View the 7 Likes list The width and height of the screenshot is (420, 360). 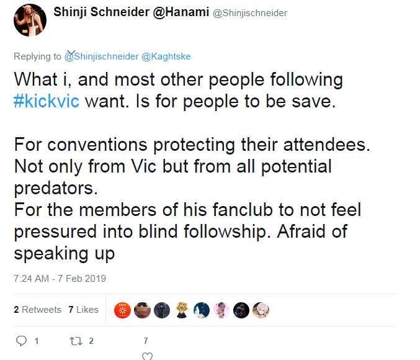(x=83, y=310)
